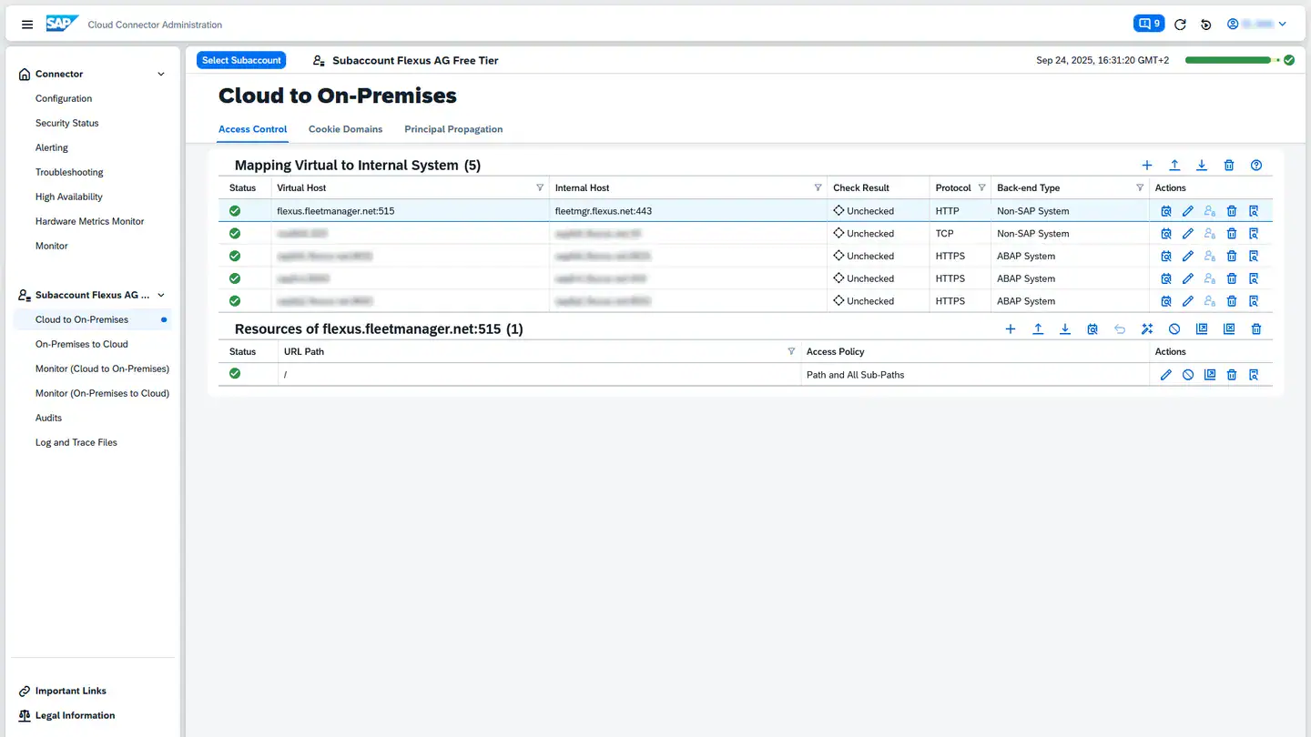Click help icon in system mapping toolbar
This screenshot has width=1311, height=737.
[1256, 166]
